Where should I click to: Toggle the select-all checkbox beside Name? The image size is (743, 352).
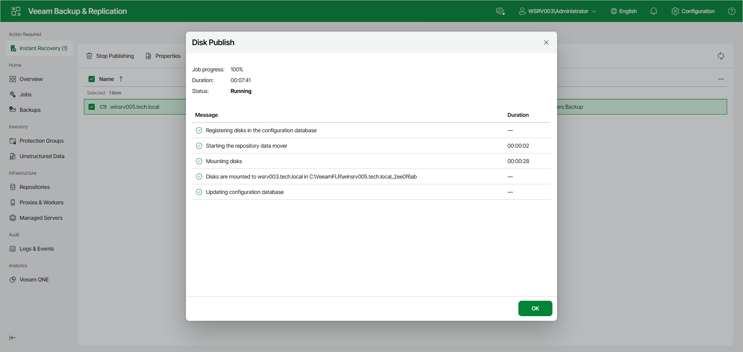92,79
